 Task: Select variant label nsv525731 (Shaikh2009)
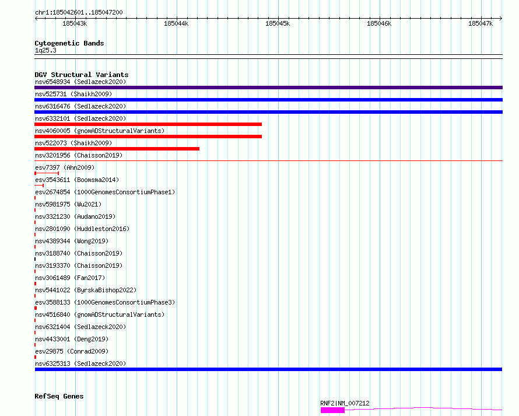(x=73, y=94)
